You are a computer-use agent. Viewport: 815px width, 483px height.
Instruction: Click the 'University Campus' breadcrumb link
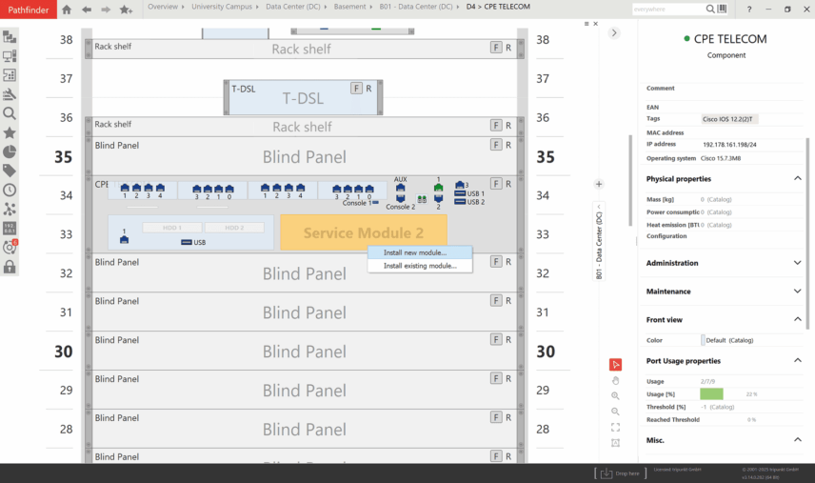[221, 7]
